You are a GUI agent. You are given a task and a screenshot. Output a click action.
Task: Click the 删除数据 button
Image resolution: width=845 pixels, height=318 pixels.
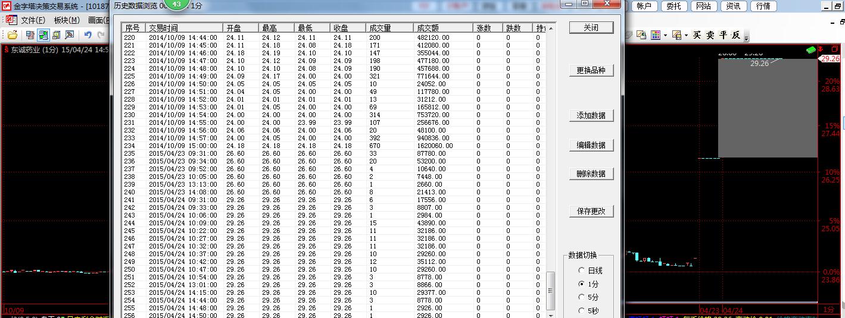591,174
